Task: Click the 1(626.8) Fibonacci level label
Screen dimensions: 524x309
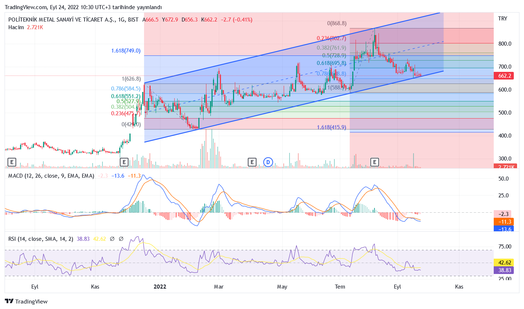Action: (131, 79)
